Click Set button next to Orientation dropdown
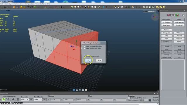Image resolution: width=187 pixels, height=105 pixels. coord(31,99)
